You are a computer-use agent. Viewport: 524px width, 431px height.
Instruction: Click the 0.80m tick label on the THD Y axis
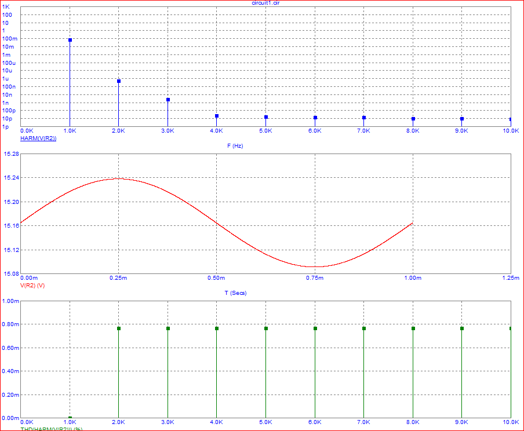coord(10,324)
